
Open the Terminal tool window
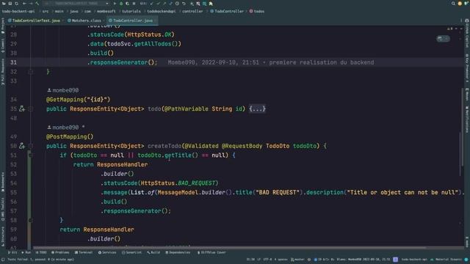(84, 252)
